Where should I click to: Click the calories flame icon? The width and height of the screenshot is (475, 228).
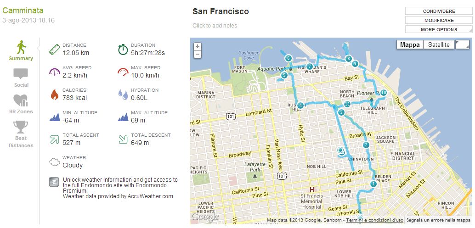click(x=55, y=94)
